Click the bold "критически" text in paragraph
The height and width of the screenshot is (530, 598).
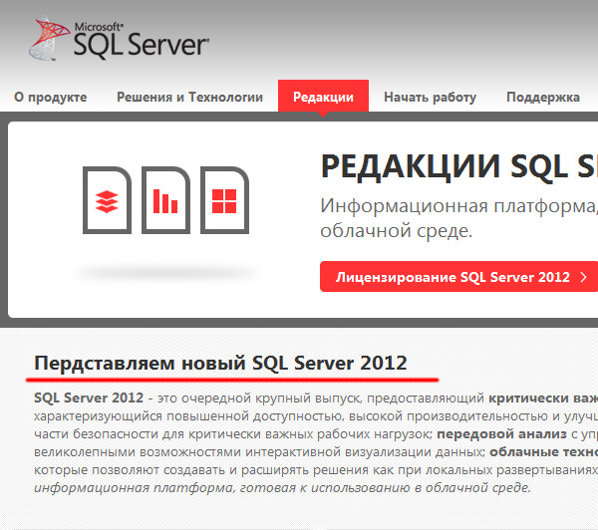pos(528,397)
